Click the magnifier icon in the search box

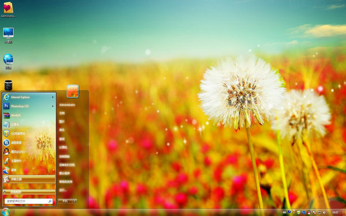click(50, 201)
